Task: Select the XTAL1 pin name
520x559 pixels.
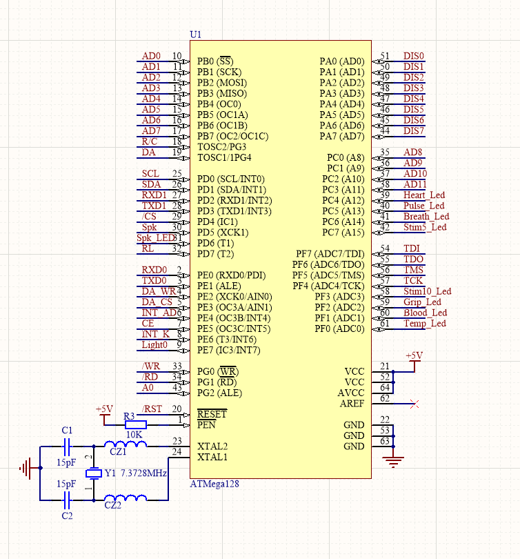Action: pyautogui.click(x=212, y=458)
